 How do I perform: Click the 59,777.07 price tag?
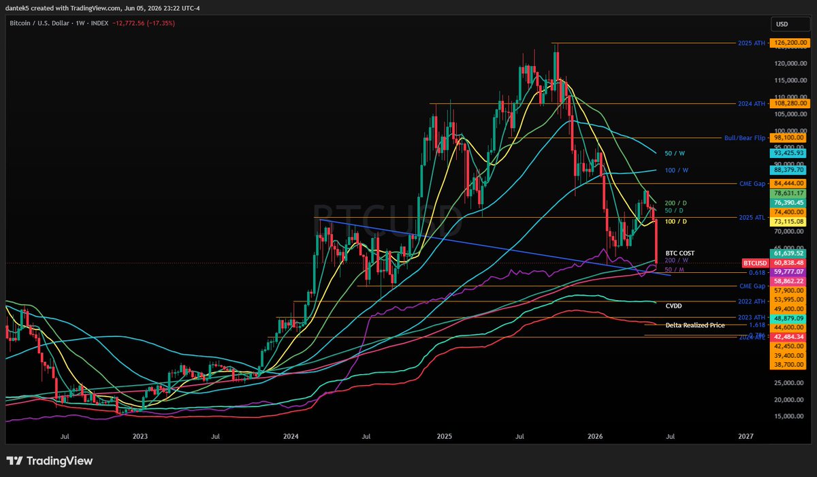pos(789,272)
